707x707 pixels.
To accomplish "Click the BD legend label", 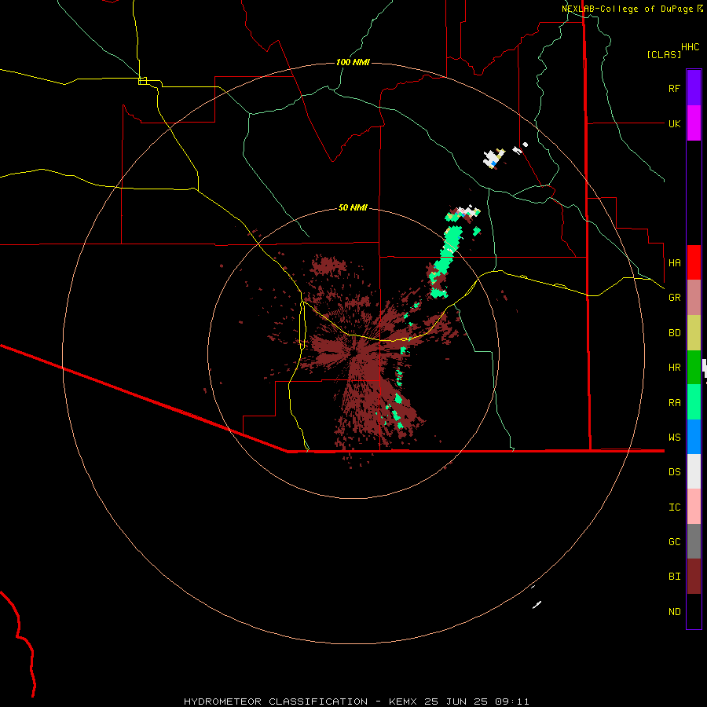I will pos(674,333).
